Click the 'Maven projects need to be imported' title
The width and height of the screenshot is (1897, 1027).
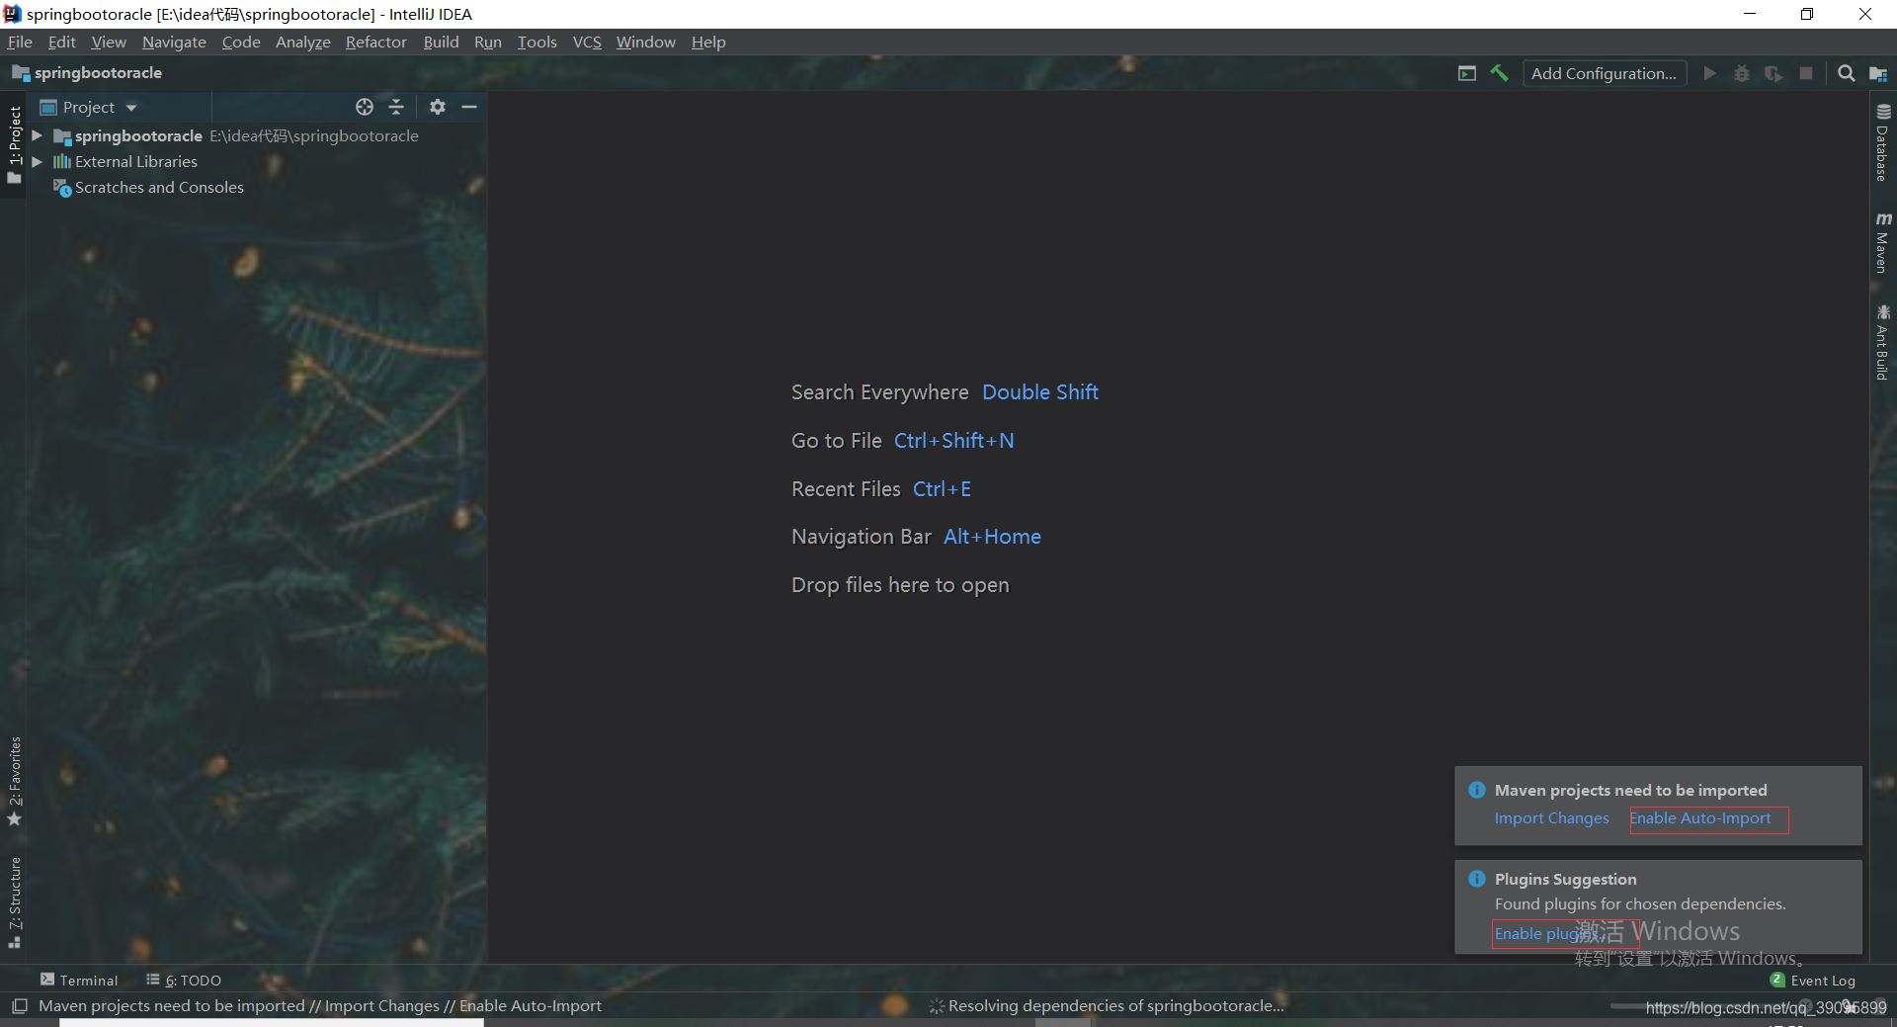[1630, 790]
